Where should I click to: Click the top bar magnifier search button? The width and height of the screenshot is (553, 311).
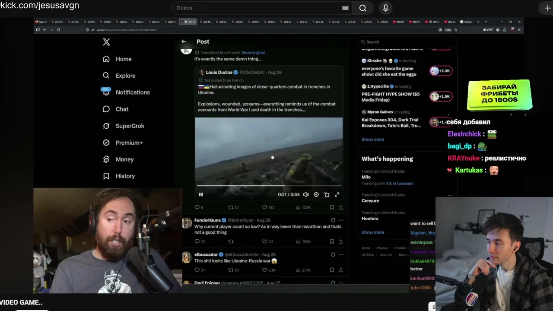[363, 8]
